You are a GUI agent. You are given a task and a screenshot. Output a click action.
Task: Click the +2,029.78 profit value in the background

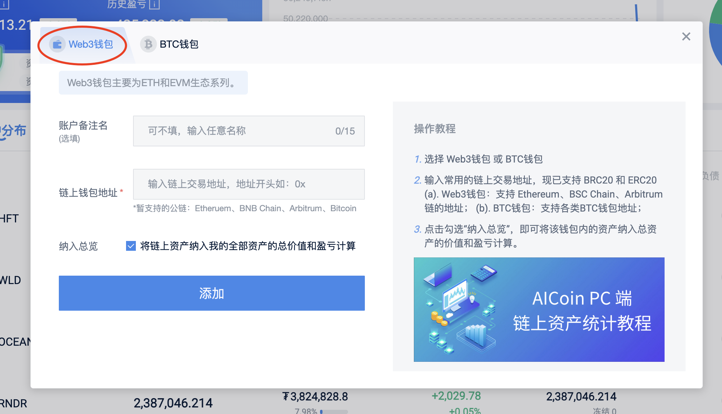tap(456, 396)
